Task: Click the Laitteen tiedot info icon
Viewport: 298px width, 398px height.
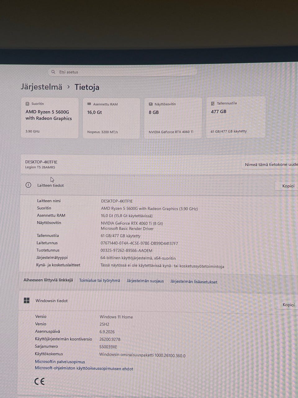Action: (x=28, y=185)
